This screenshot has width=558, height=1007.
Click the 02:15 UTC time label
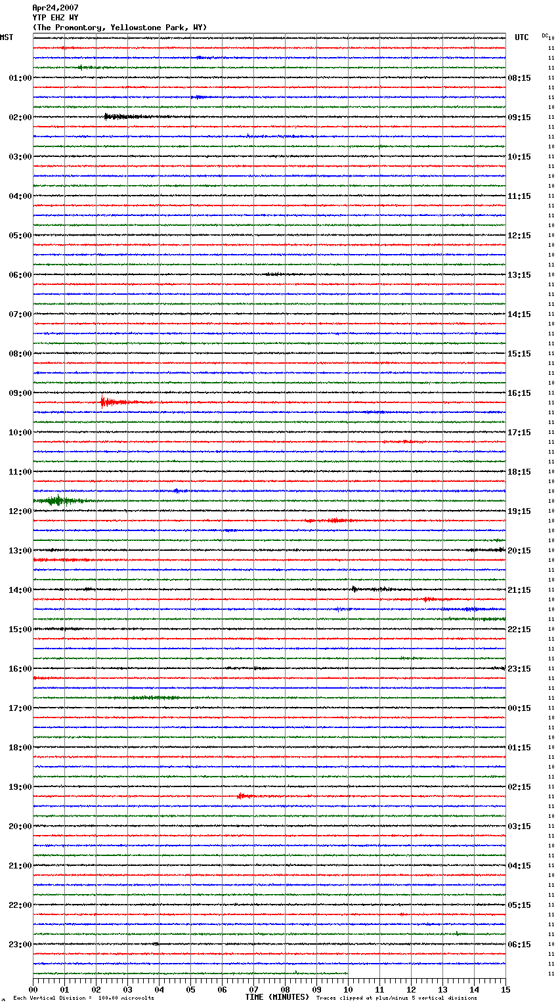point(519,787)
